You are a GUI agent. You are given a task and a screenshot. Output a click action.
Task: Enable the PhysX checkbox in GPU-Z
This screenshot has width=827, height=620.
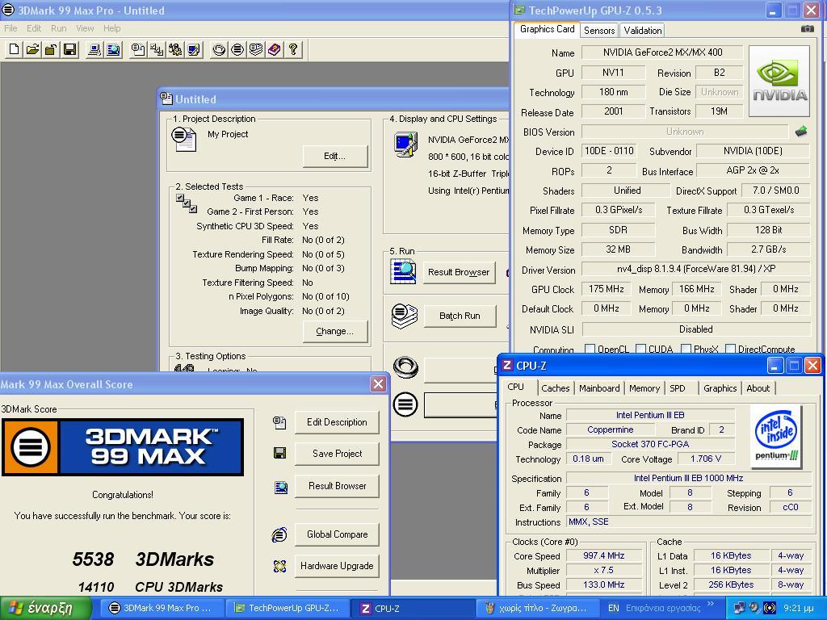[x=686, y=349]
